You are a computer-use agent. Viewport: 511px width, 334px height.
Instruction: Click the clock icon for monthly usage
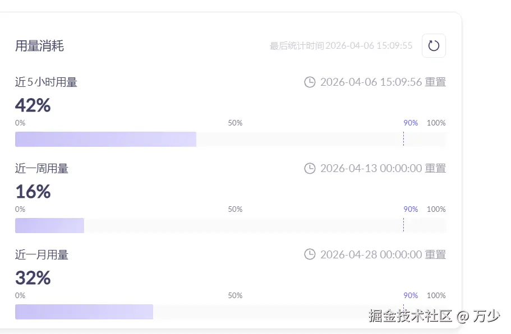310,254
